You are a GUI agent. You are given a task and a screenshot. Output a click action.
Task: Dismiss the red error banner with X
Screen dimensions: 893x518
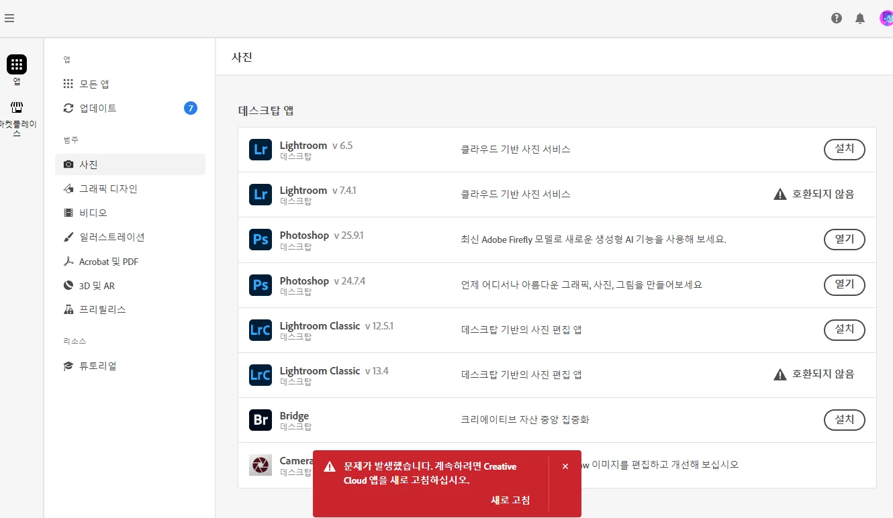[x=565, y=466]
